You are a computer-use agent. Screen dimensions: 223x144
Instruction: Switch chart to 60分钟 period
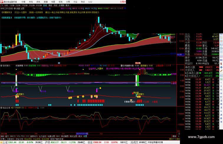(39, 5)
